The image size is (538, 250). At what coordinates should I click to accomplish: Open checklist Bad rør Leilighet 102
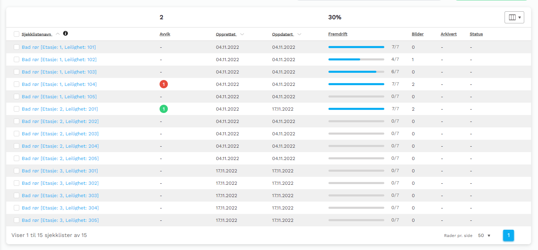tap(59, 59)
